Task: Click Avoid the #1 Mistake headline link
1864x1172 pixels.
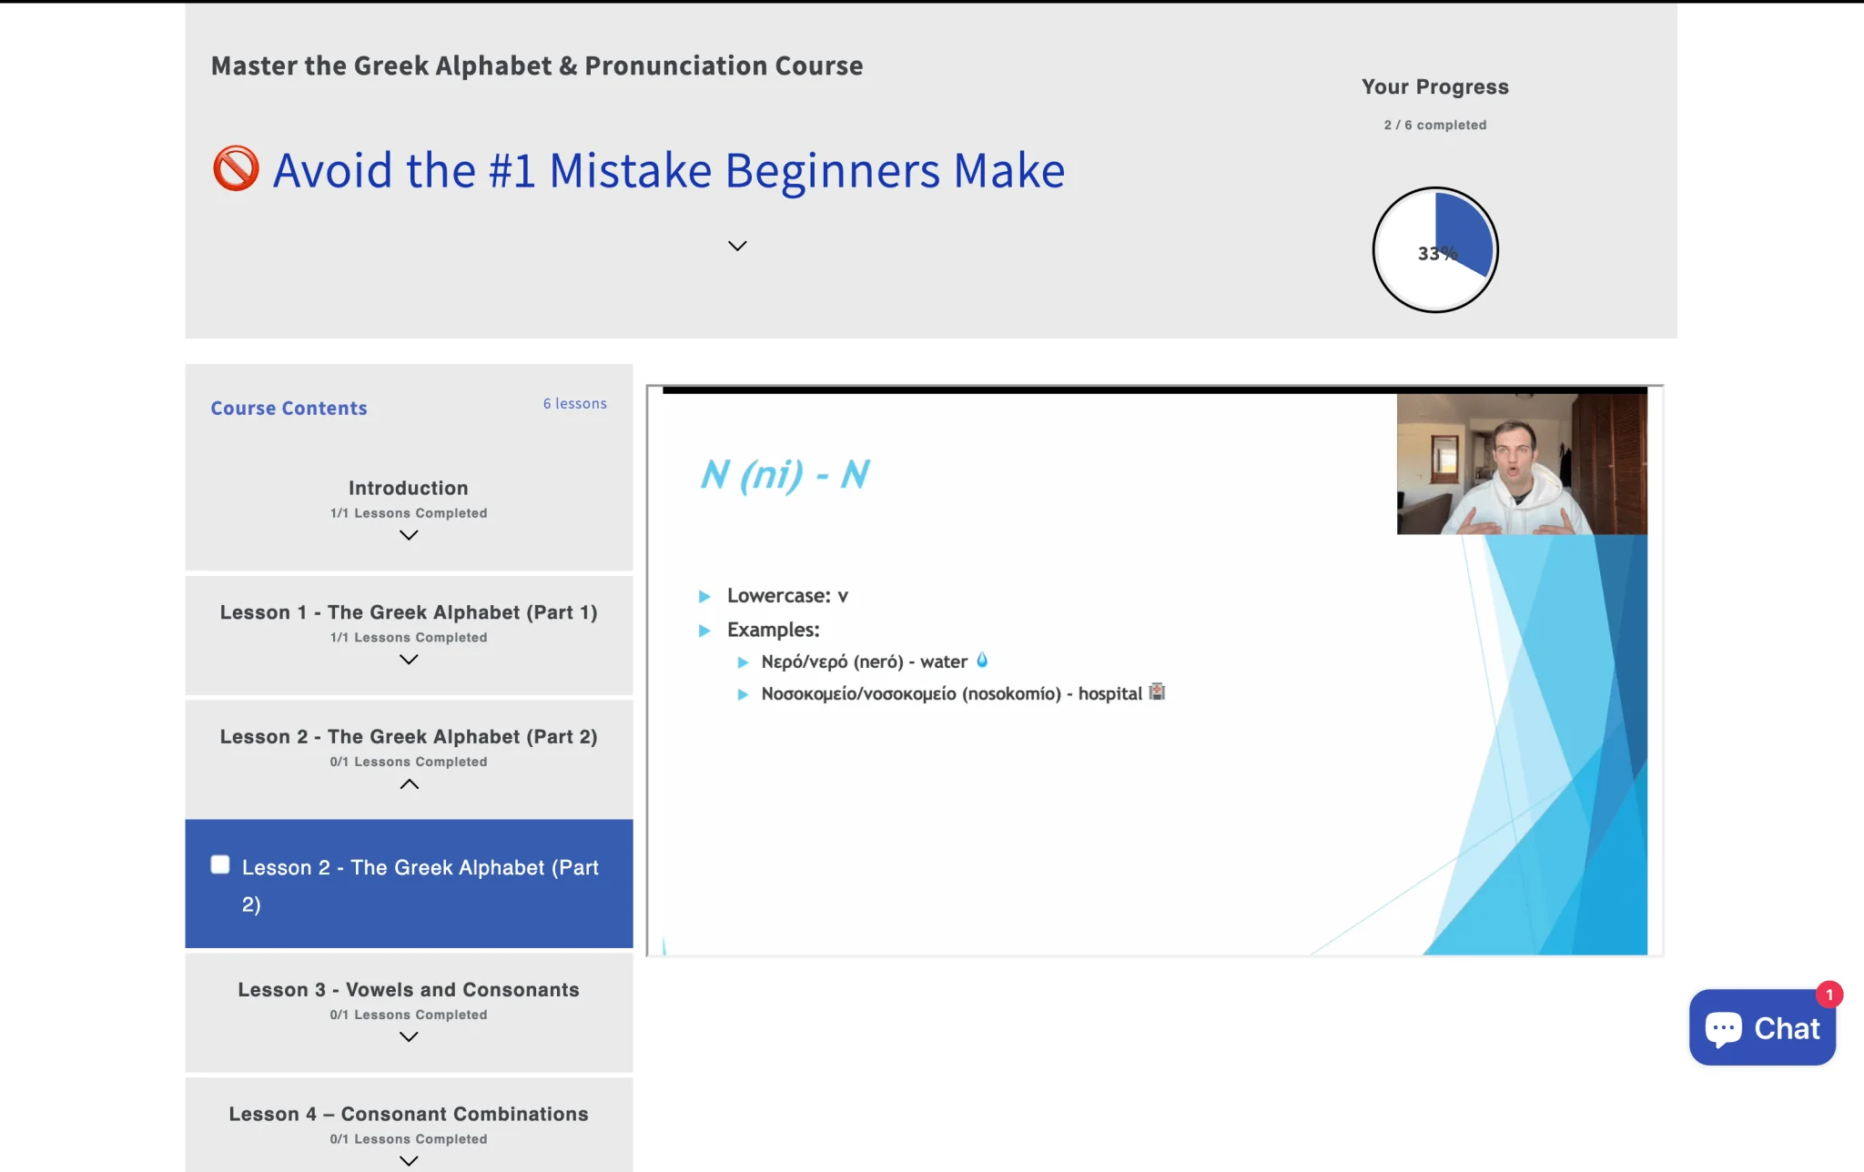Action: [668, 171]
